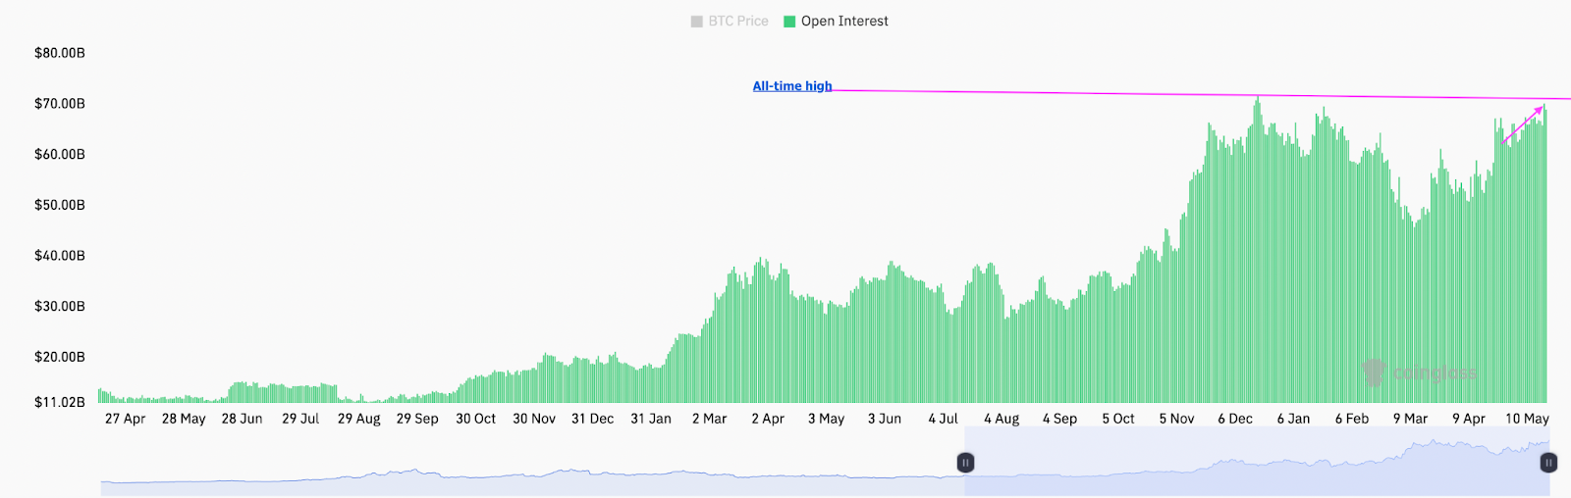
Task: Click the 29 Jul date label
Action: [300, 419]
